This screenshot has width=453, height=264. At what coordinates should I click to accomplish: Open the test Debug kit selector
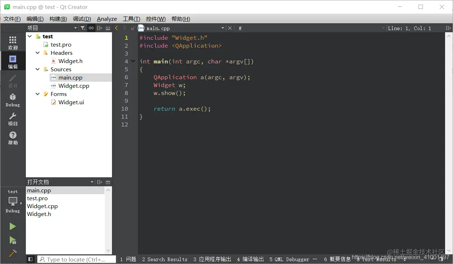[13, 202]
